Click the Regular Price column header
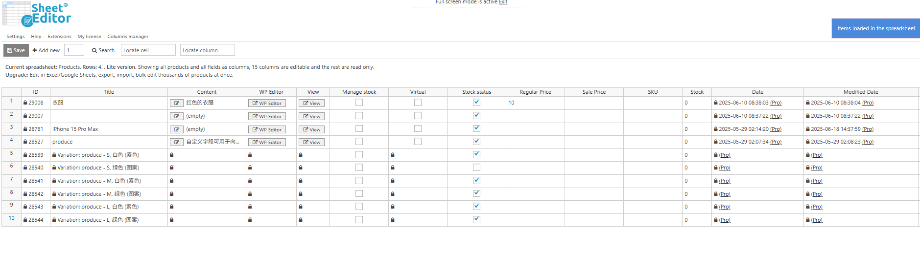The height and width of the screenshot is (274, 920). 535,92
